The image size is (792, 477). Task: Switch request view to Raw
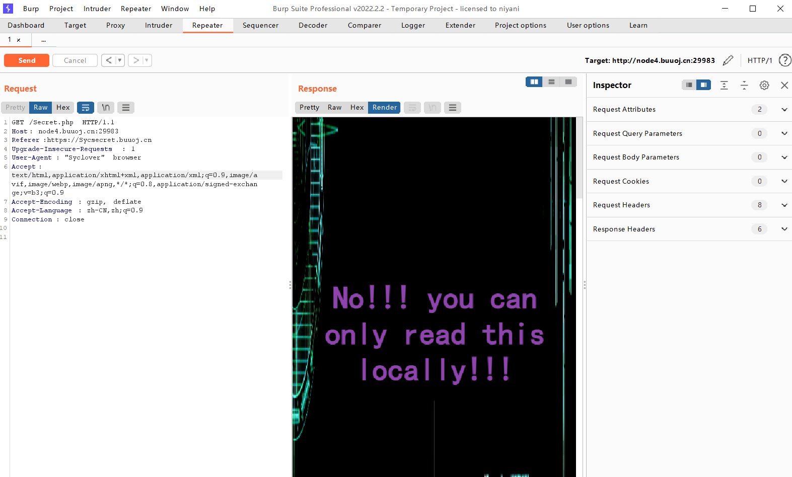point(41,107)
